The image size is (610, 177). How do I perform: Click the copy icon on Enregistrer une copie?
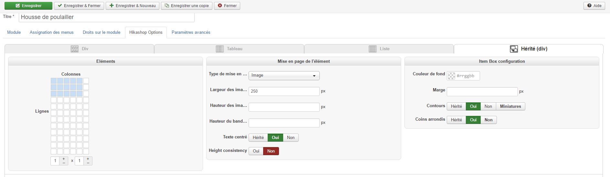(x=167, y=6)
